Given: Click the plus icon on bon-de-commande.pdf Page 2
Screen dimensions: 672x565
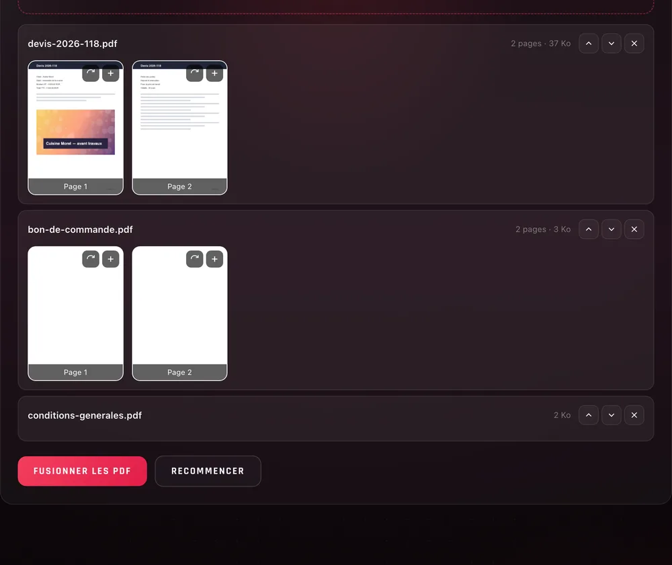Looking at the screenshot, I should point(215,259).
